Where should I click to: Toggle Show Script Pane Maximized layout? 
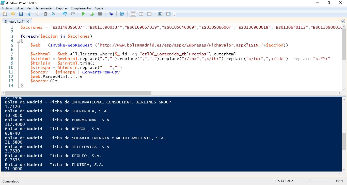[x=149, y=14]
